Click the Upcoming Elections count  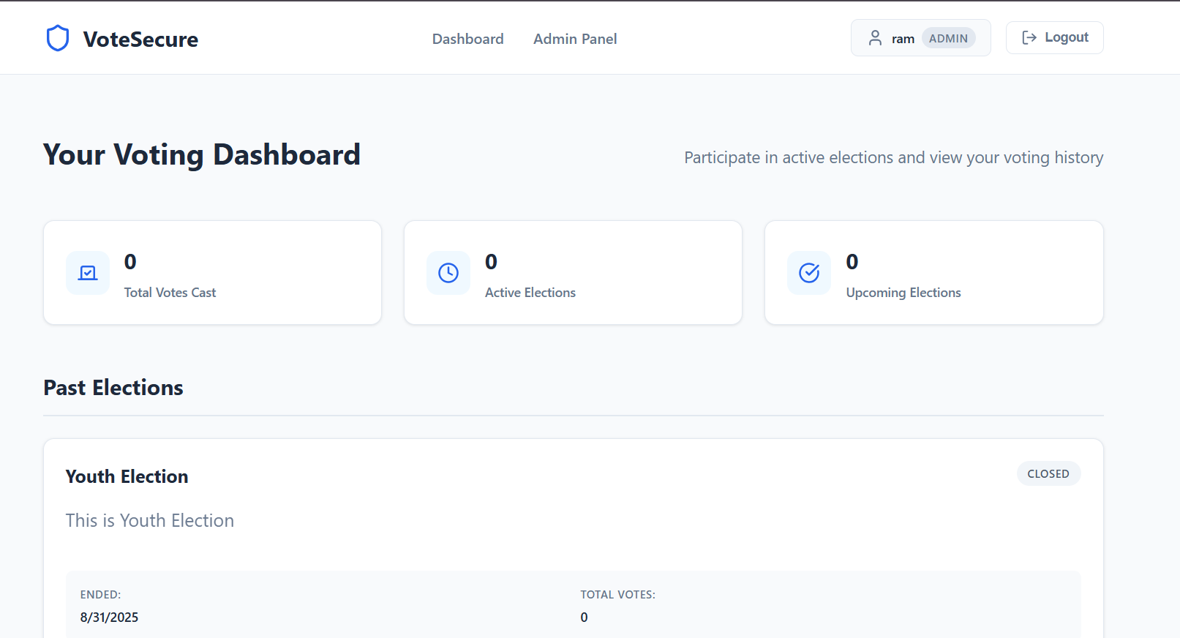[851, 262]
